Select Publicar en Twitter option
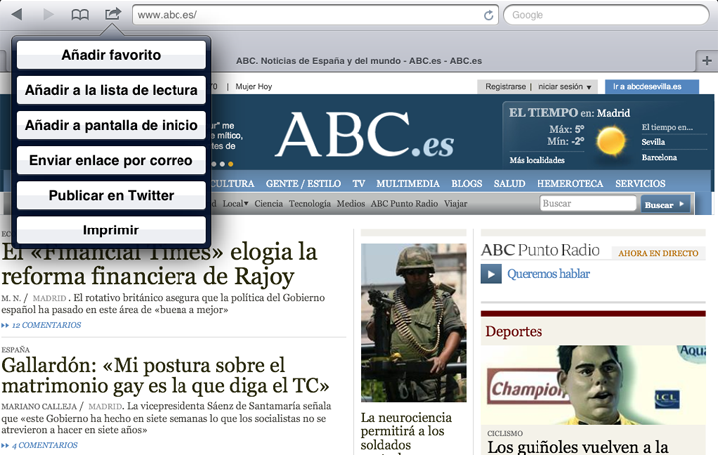 (111, 195)
